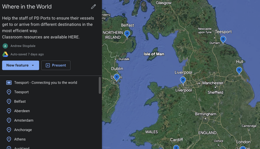This screenshot has width=260, height=149.
Task: Open the 'Teesport - Connecting you to the world' slide
Action: tap(45, 83)
